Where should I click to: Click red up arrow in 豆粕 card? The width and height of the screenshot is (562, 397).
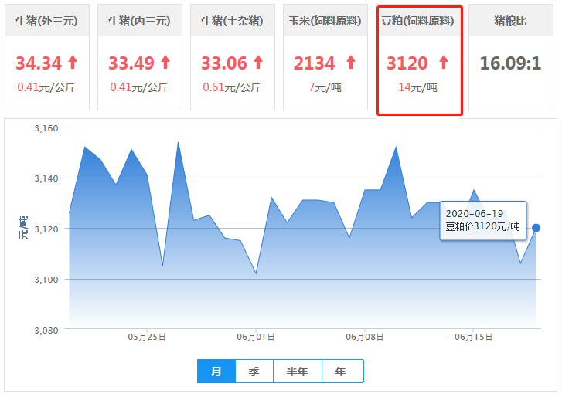tap(444, 62)
